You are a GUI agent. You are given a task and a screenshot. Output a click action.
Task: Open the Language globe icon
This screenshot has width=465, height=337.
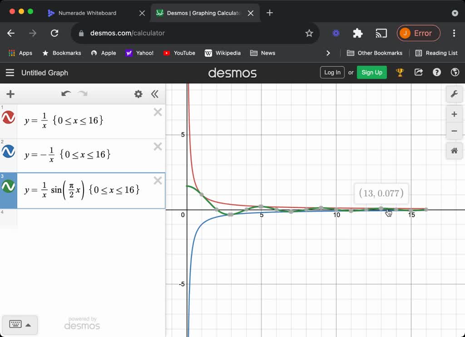(x=455, y=72)
